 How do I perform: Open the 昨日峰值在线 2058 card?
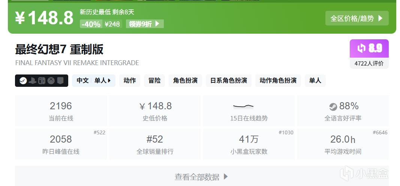61,144
